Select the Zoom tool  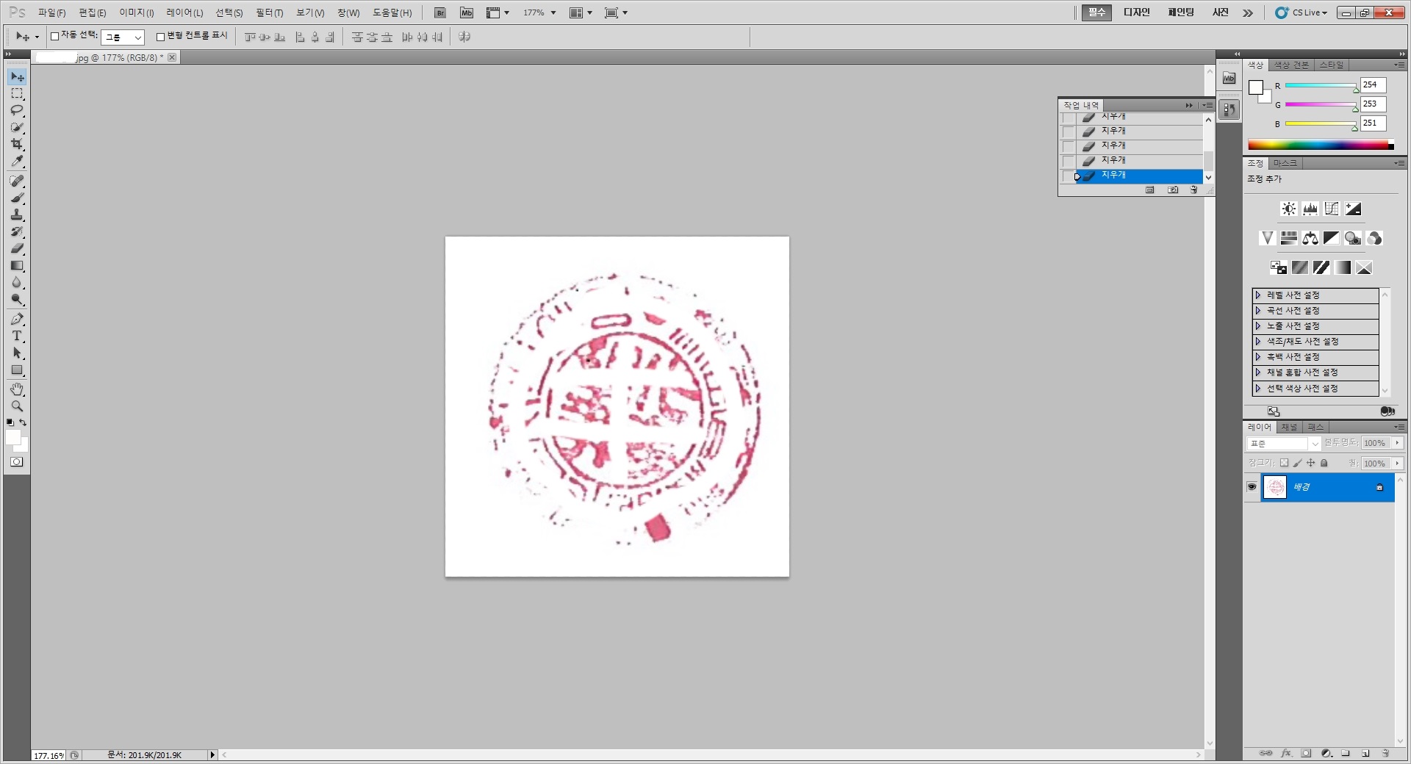click(x=17, y=406)
